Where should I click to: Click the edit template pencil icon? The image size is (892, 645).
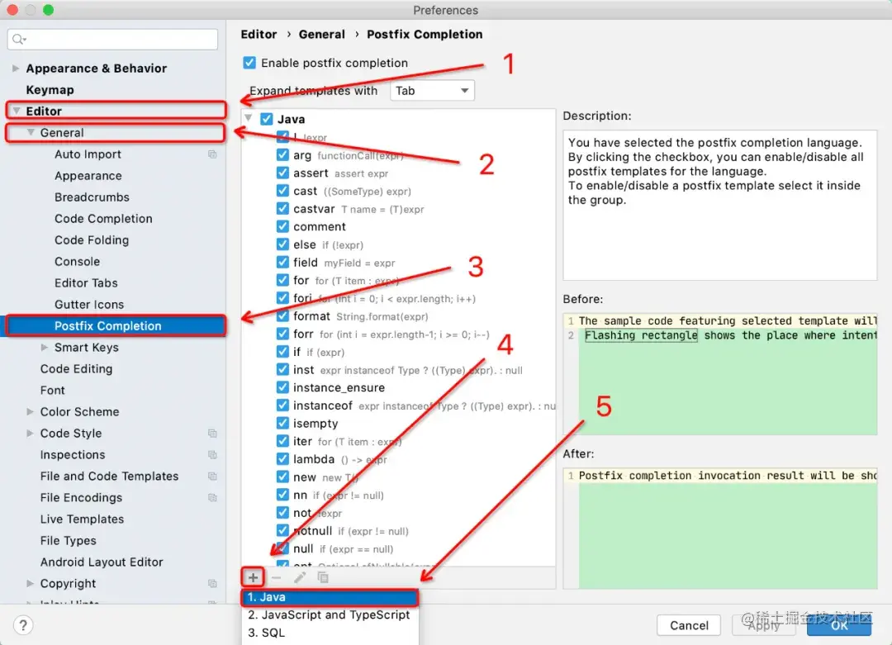pyautogui.click(x=300, y=578)
